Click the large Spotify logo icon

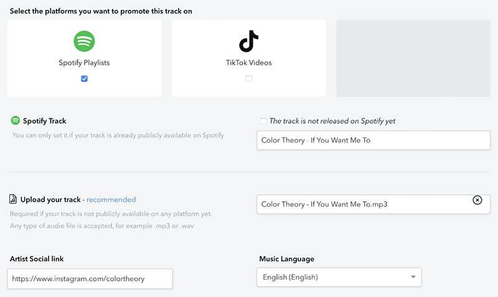84,41
